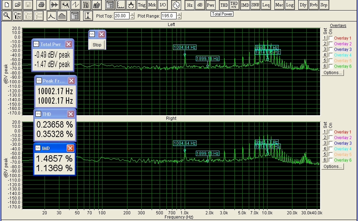Enable Overlay 1 checkbox in Left plot
The image size is (358, 221).
[x=331, y=38]
